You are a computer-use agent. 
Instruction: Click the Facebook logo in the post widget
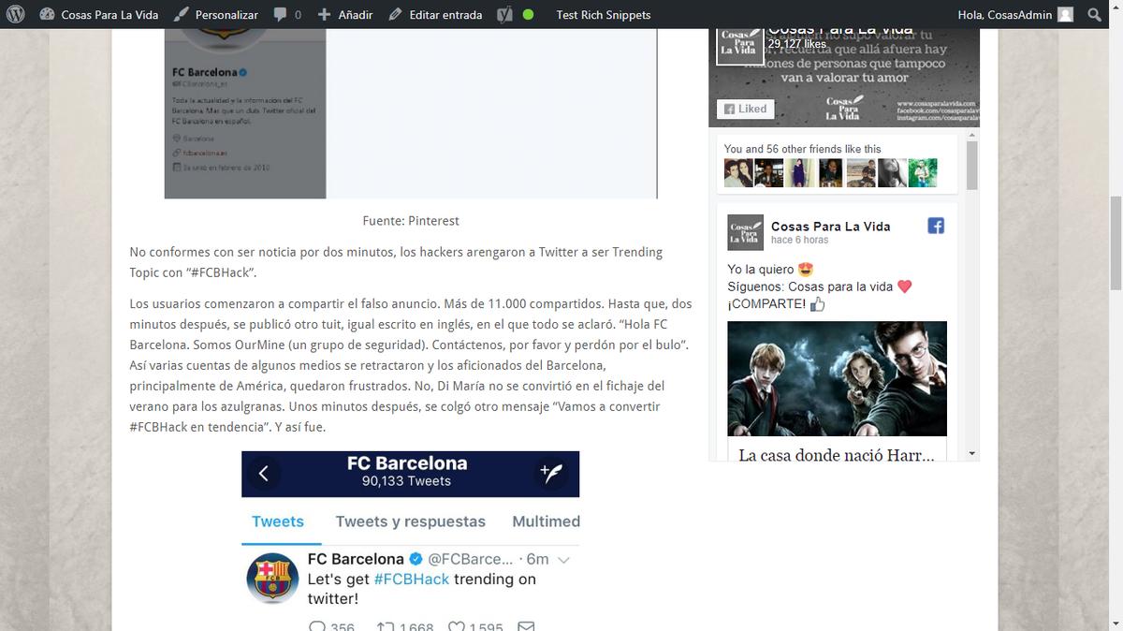tap(935, 226)
